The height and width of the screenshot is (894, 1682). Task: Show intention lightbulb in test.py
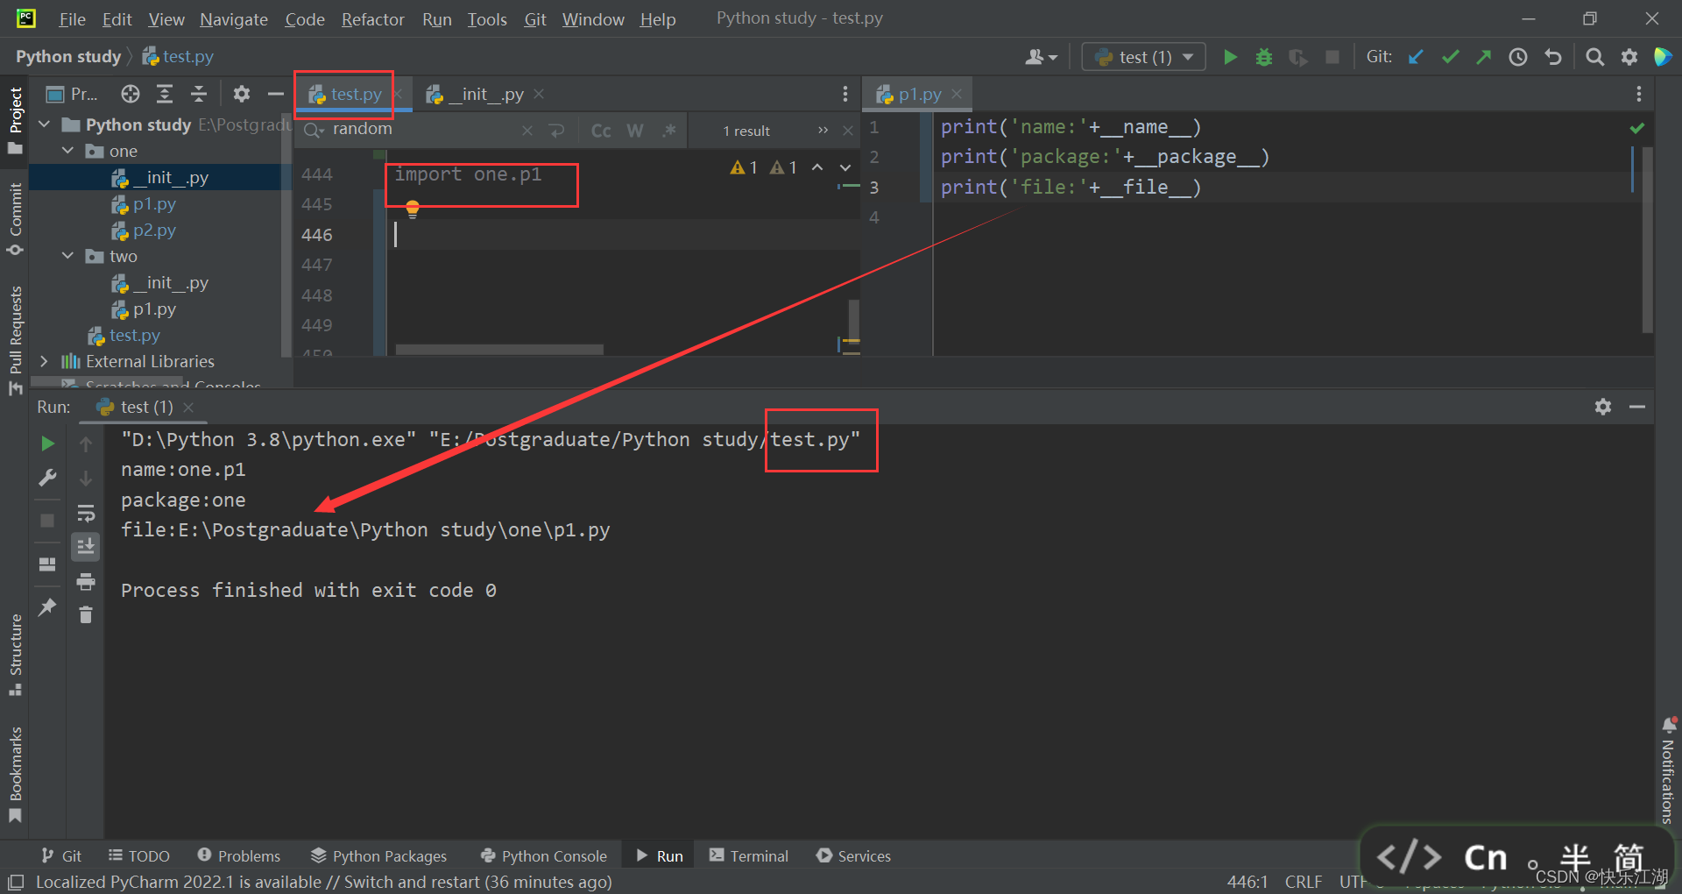click(413, 209)
